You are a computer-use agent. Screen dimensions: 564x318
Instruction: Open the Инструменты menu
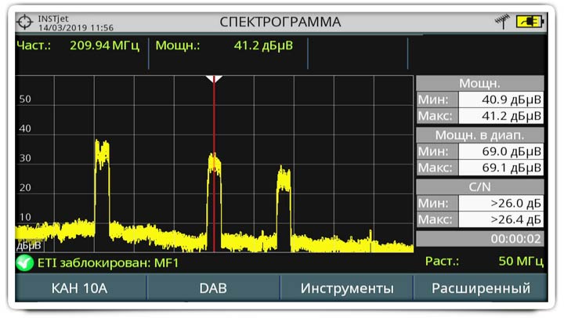(x=347, y=288)
